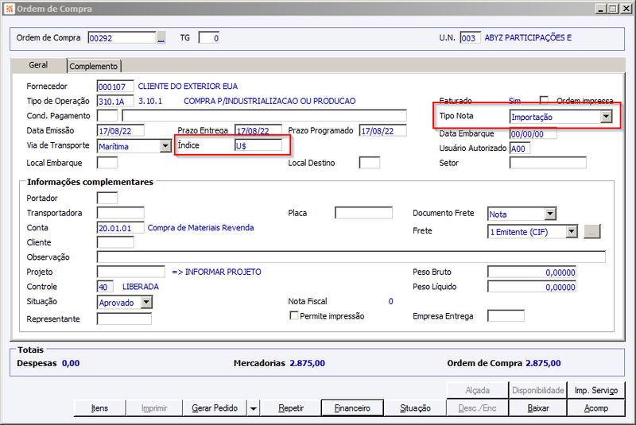The height and width of the screenshot is (425, 636).
Task: Click the Despesas total 0,00
Action: [71, 363]
